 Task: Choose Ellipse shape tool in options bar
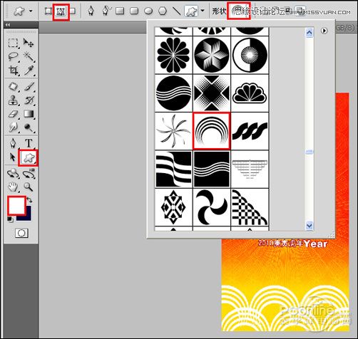coord(148,11)
